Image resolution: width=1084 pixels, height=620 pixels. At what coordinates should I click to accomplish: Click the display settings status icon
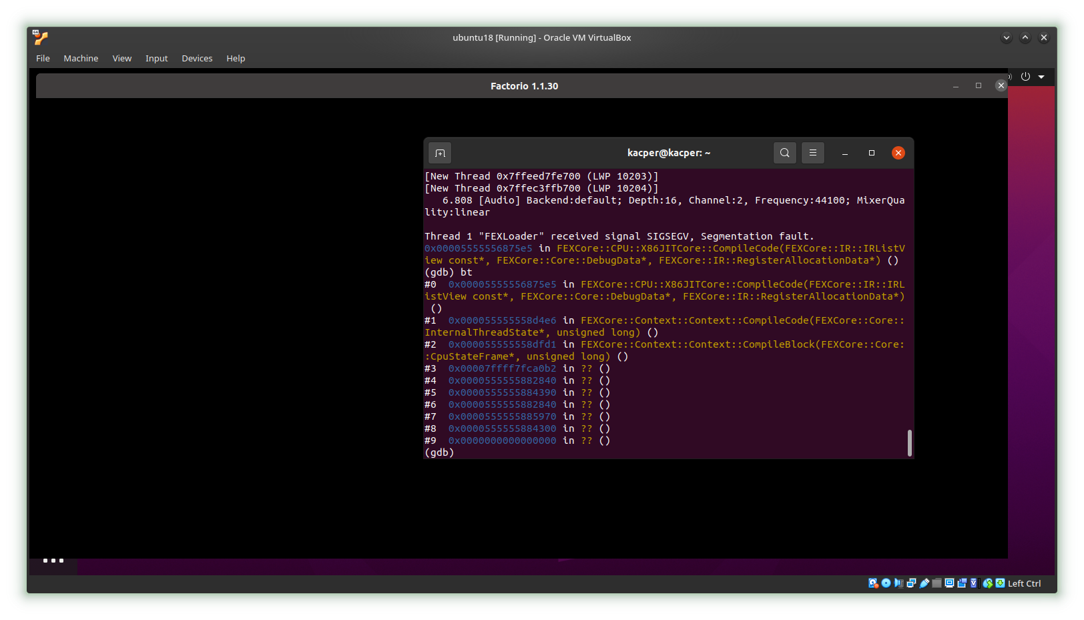(x=949, y=583)
